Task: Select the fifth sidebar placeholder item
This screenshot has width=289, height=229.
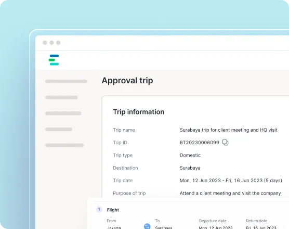Action: [64, 145]
